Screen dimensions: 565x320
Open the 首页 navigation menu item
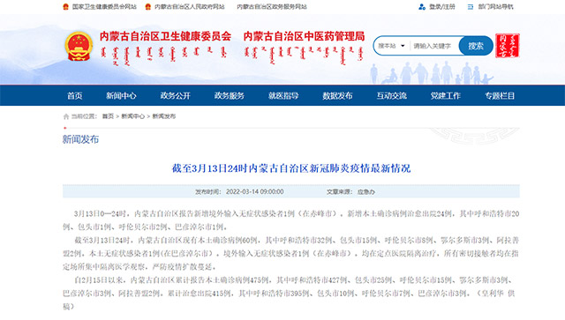pyautogui.click(x=74, y=96)
